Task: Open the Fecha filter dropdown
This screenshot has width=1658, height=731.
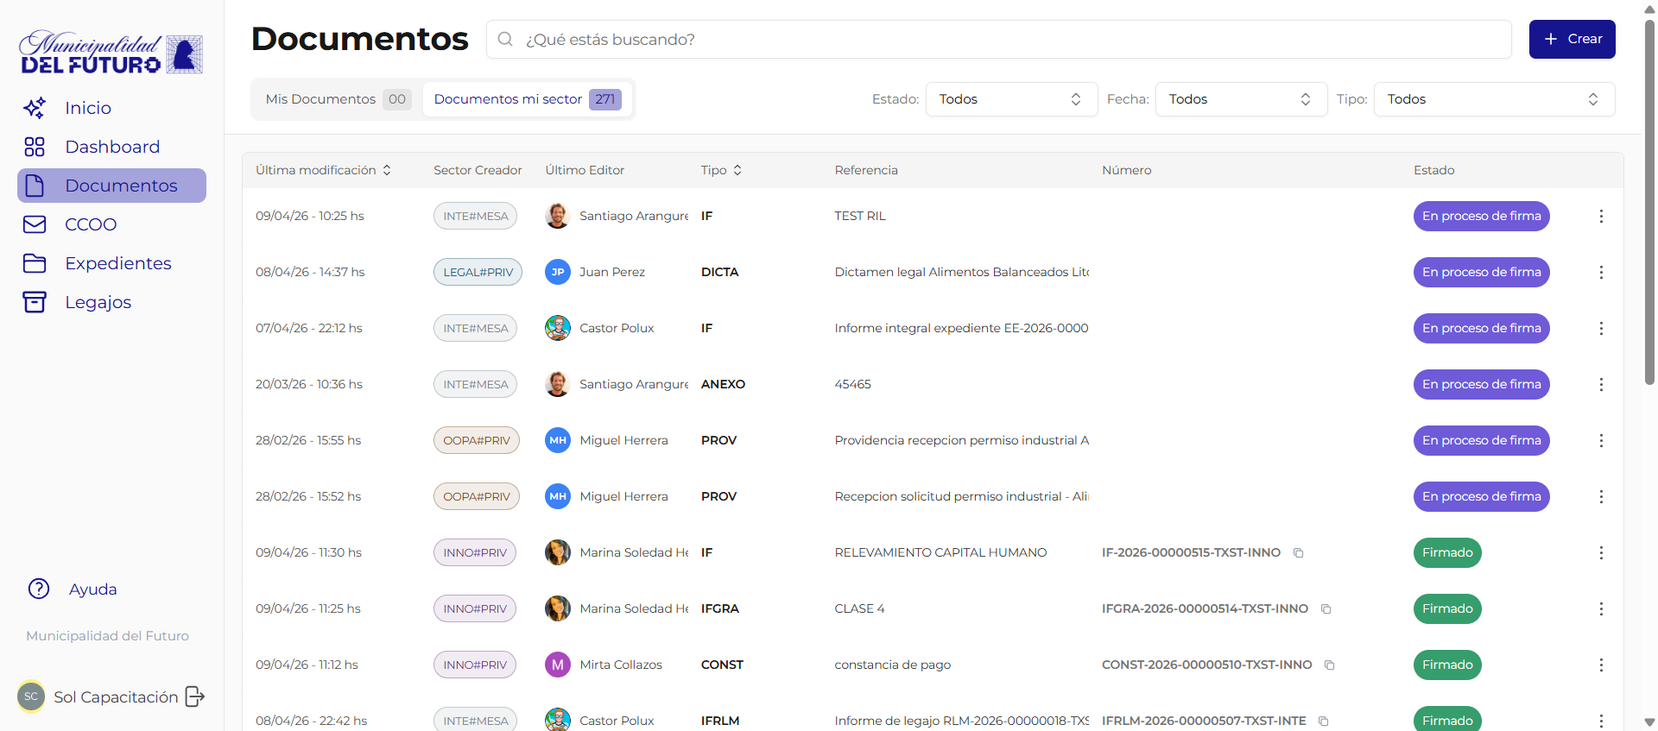Action: (1240, 99)
